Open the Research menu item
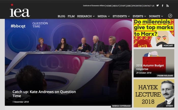This screenshot has width=178, height=110. tap(84, 16)
